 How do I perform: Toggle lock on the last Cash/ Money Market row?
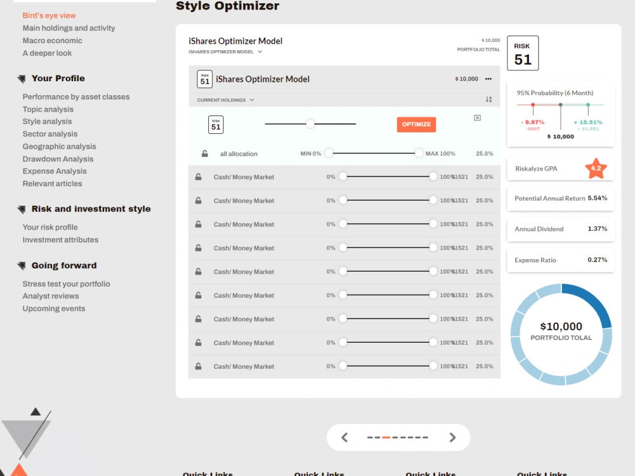198,366
